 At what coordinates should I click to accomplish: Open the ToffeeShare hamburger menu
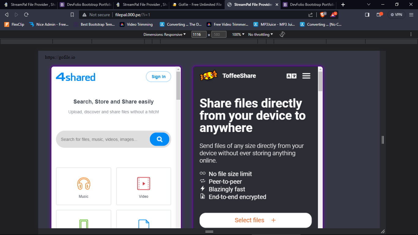306,76
